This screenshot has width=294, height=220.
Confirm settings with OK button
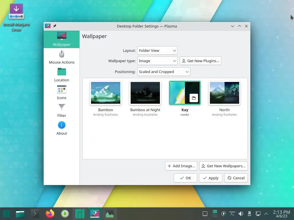(x=185, y=178)
